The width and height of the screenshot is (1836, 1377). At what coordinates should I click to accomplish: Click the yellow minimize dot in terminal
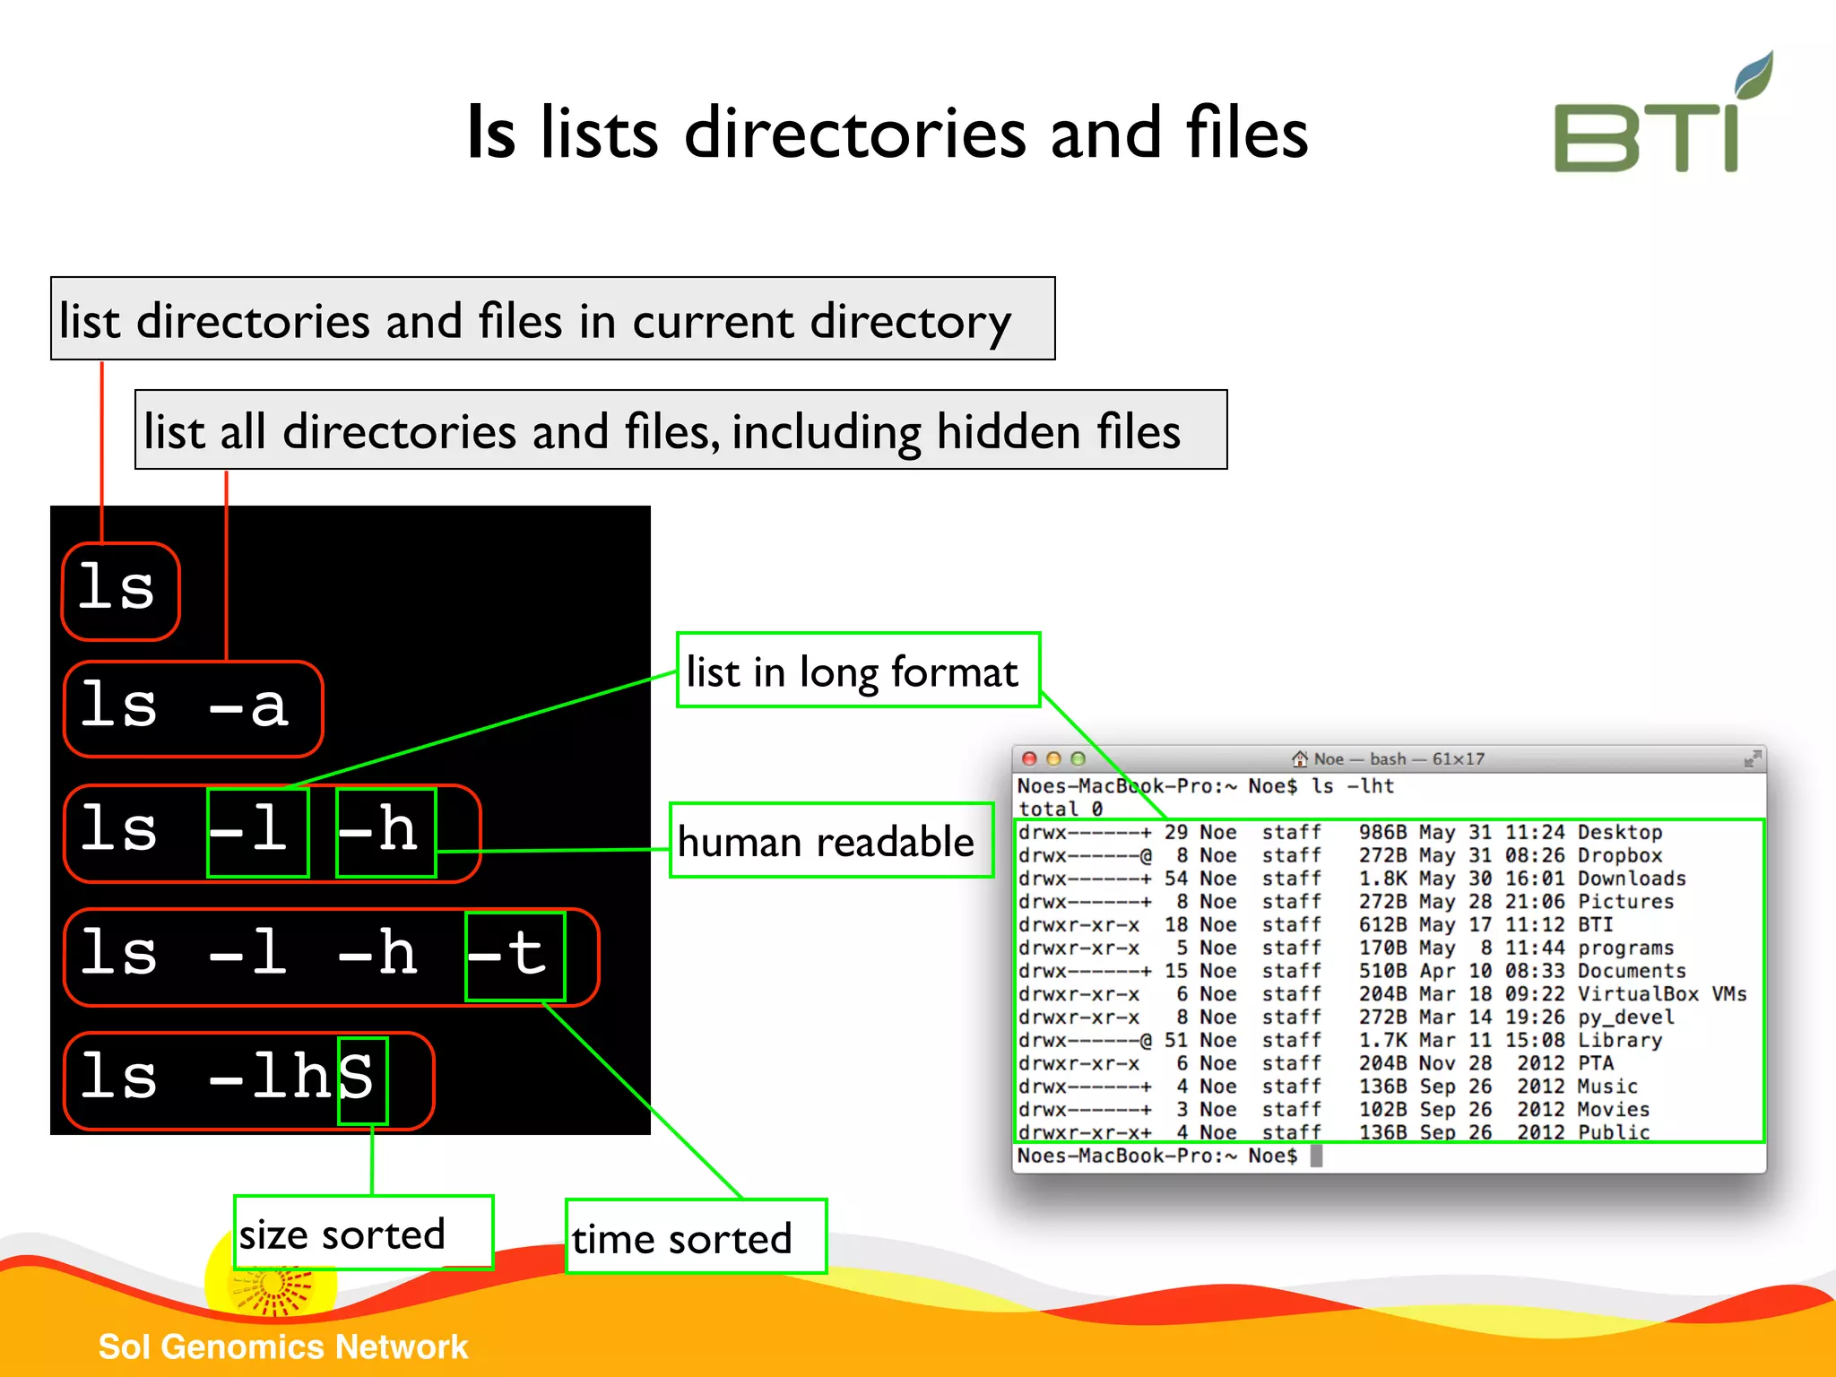[x=1053, y=759]
